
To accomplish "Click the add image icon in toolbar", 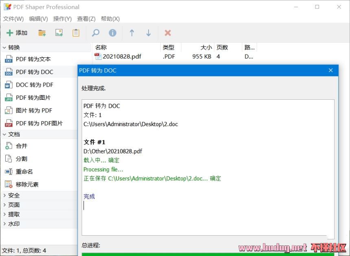I will (59, 33).
